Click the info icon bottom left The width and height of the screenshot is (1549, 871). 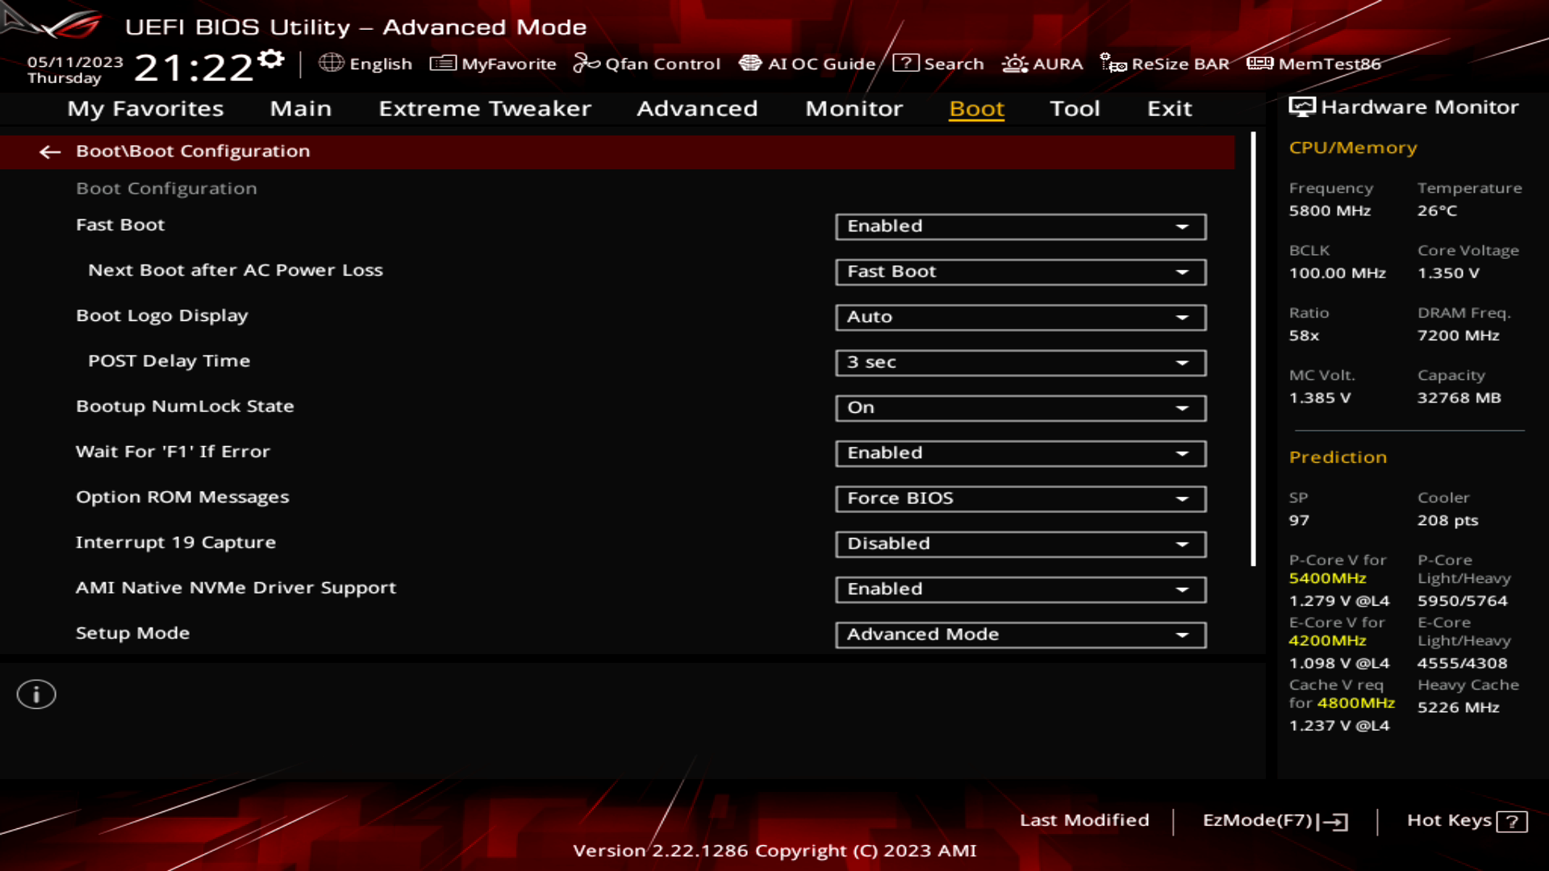tap(35, 694)
